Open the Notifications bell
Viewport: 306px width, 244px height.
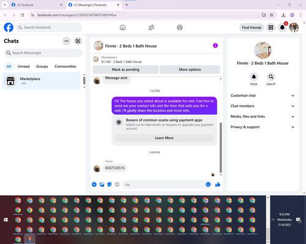282,27
